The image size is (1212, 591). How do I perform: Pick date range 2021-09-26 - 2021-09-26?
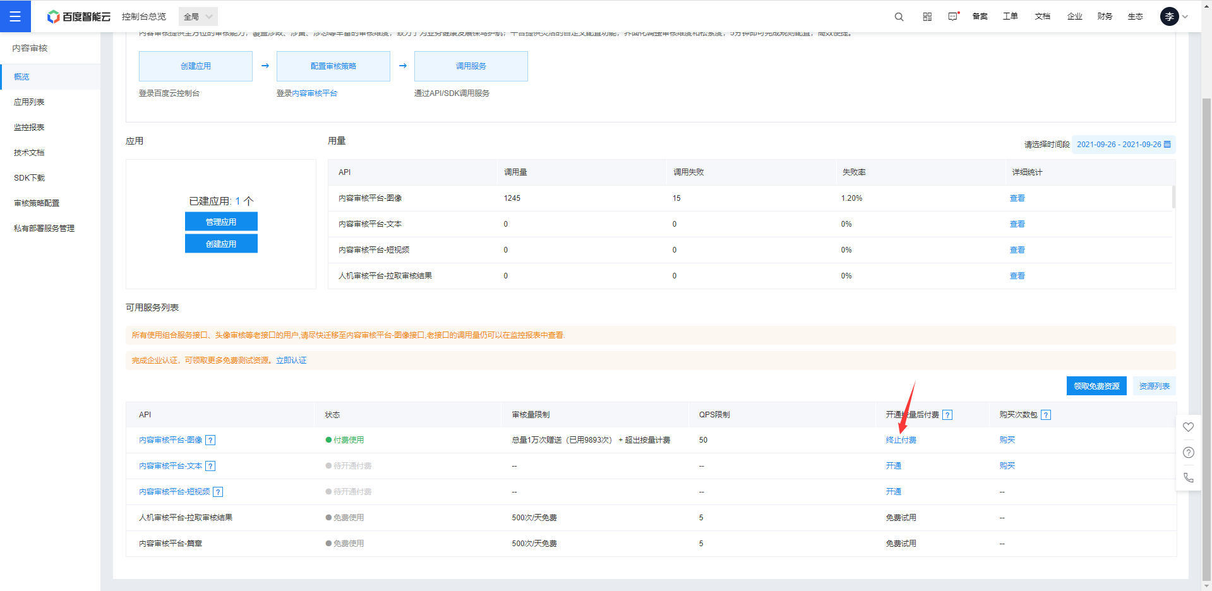tap(1124, 145)
